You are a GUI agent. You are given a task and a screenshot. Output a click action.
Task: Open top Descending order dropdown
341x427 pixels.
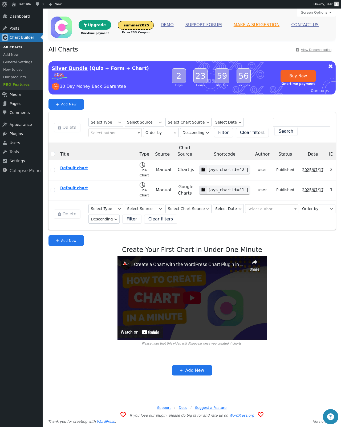(196, 133)
